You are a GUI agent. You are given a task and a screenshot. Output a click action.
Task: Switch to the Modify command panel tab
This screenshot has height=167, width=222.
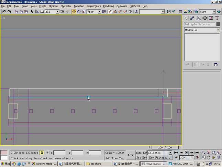(x=192, y=18)
